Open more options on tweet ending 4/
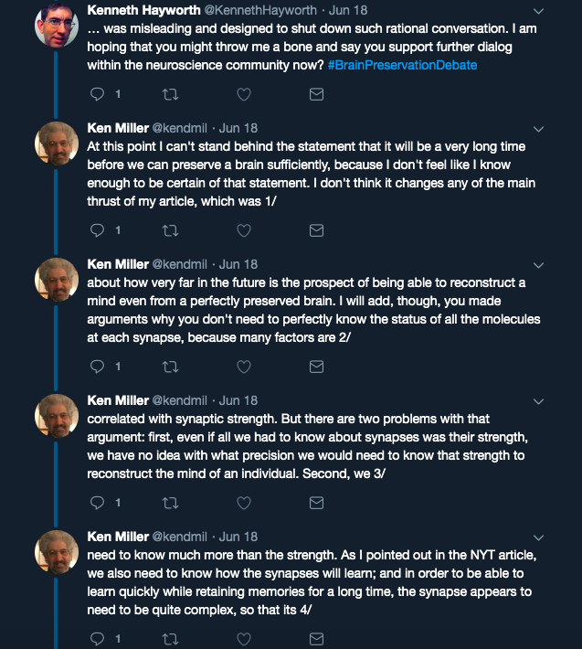Image resolution: width=582 pixels, height=649 pixels. tap(538, 537)
